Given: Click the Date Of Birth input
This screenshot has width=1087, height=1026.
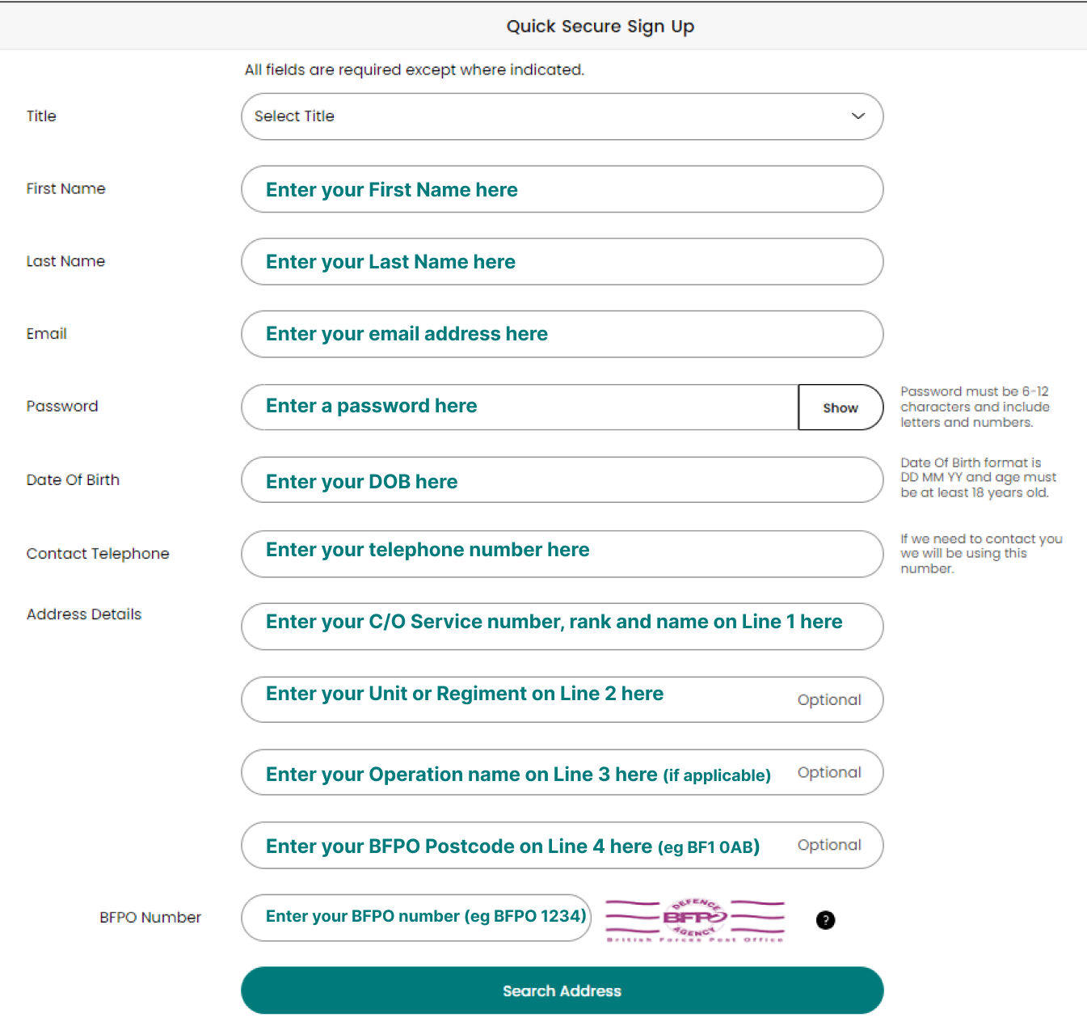Looking at the screenshot, I should [562, 480].
